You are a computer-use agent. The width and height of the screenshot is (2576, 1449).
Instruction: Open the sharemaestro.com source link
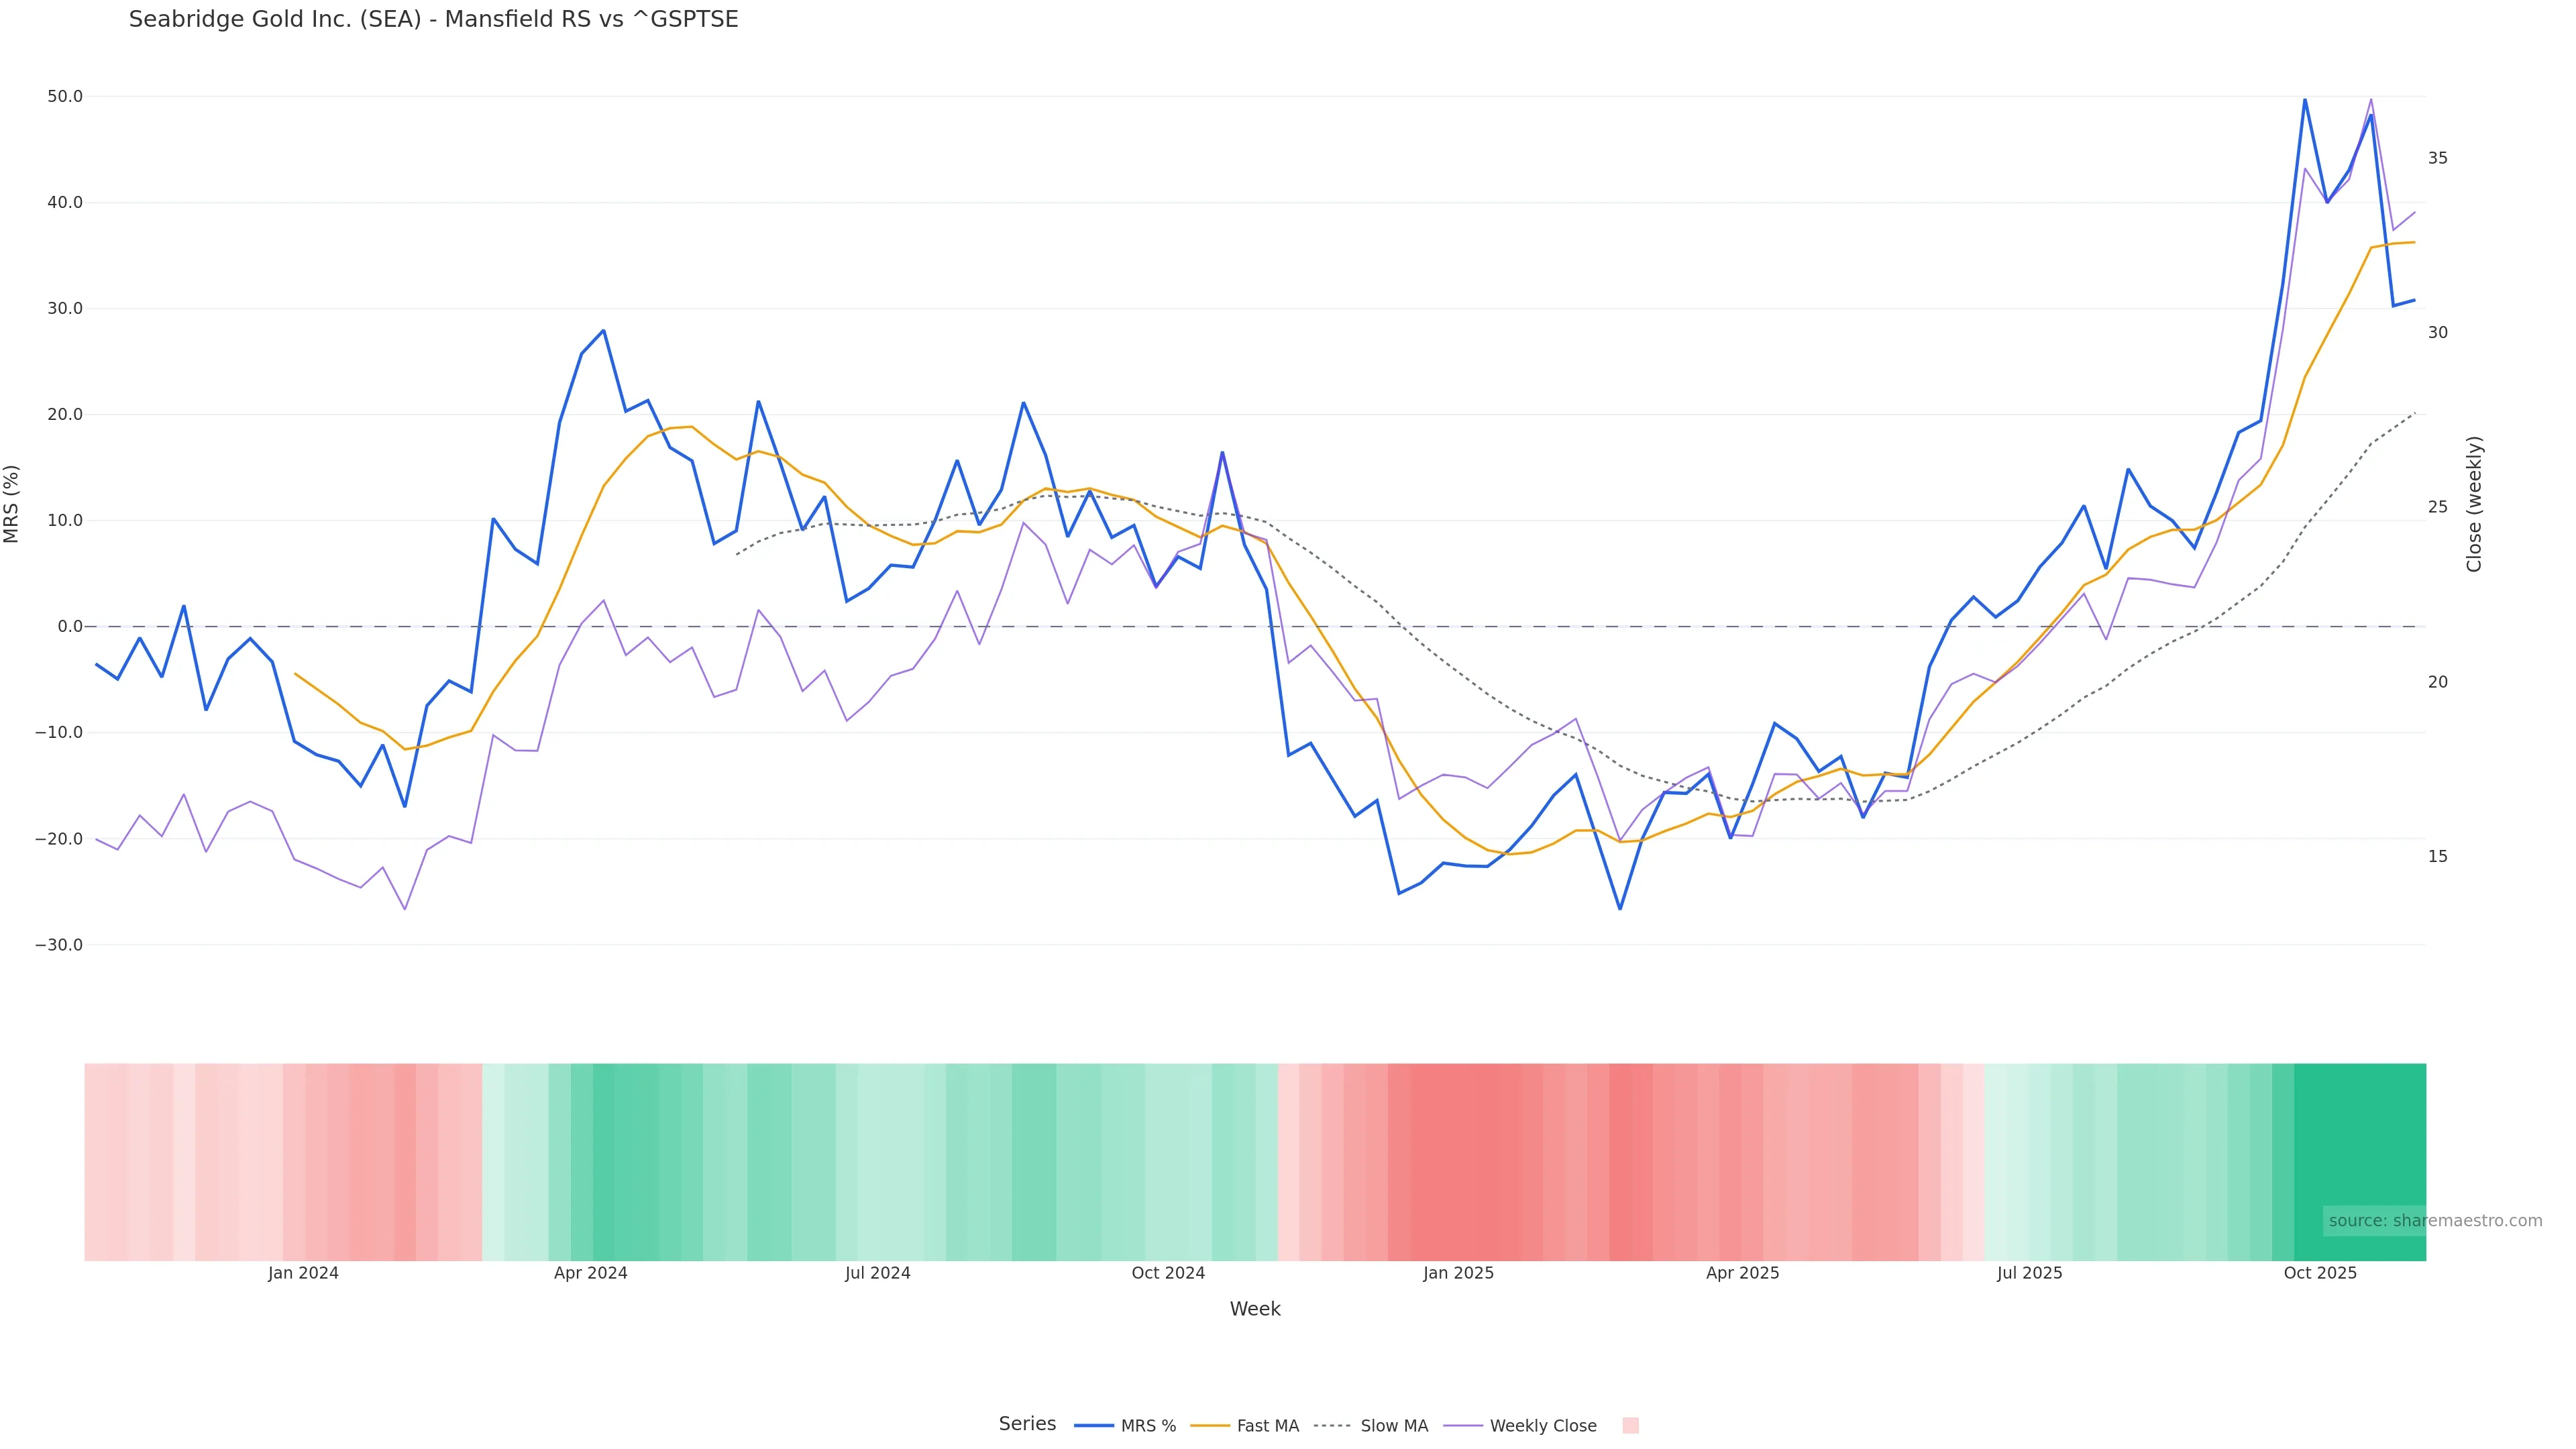point(2435,1221)
